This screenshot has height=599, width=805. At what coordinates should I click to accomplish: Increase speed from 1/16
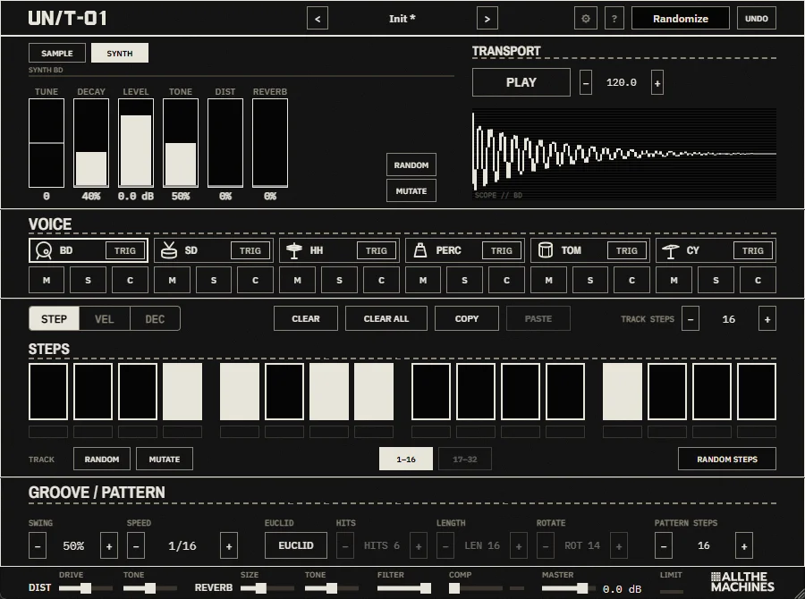point(229,545)
